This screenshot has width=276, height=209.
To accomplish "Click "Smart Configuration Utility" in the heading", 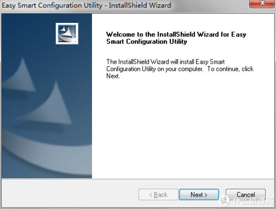I will 147,41.
